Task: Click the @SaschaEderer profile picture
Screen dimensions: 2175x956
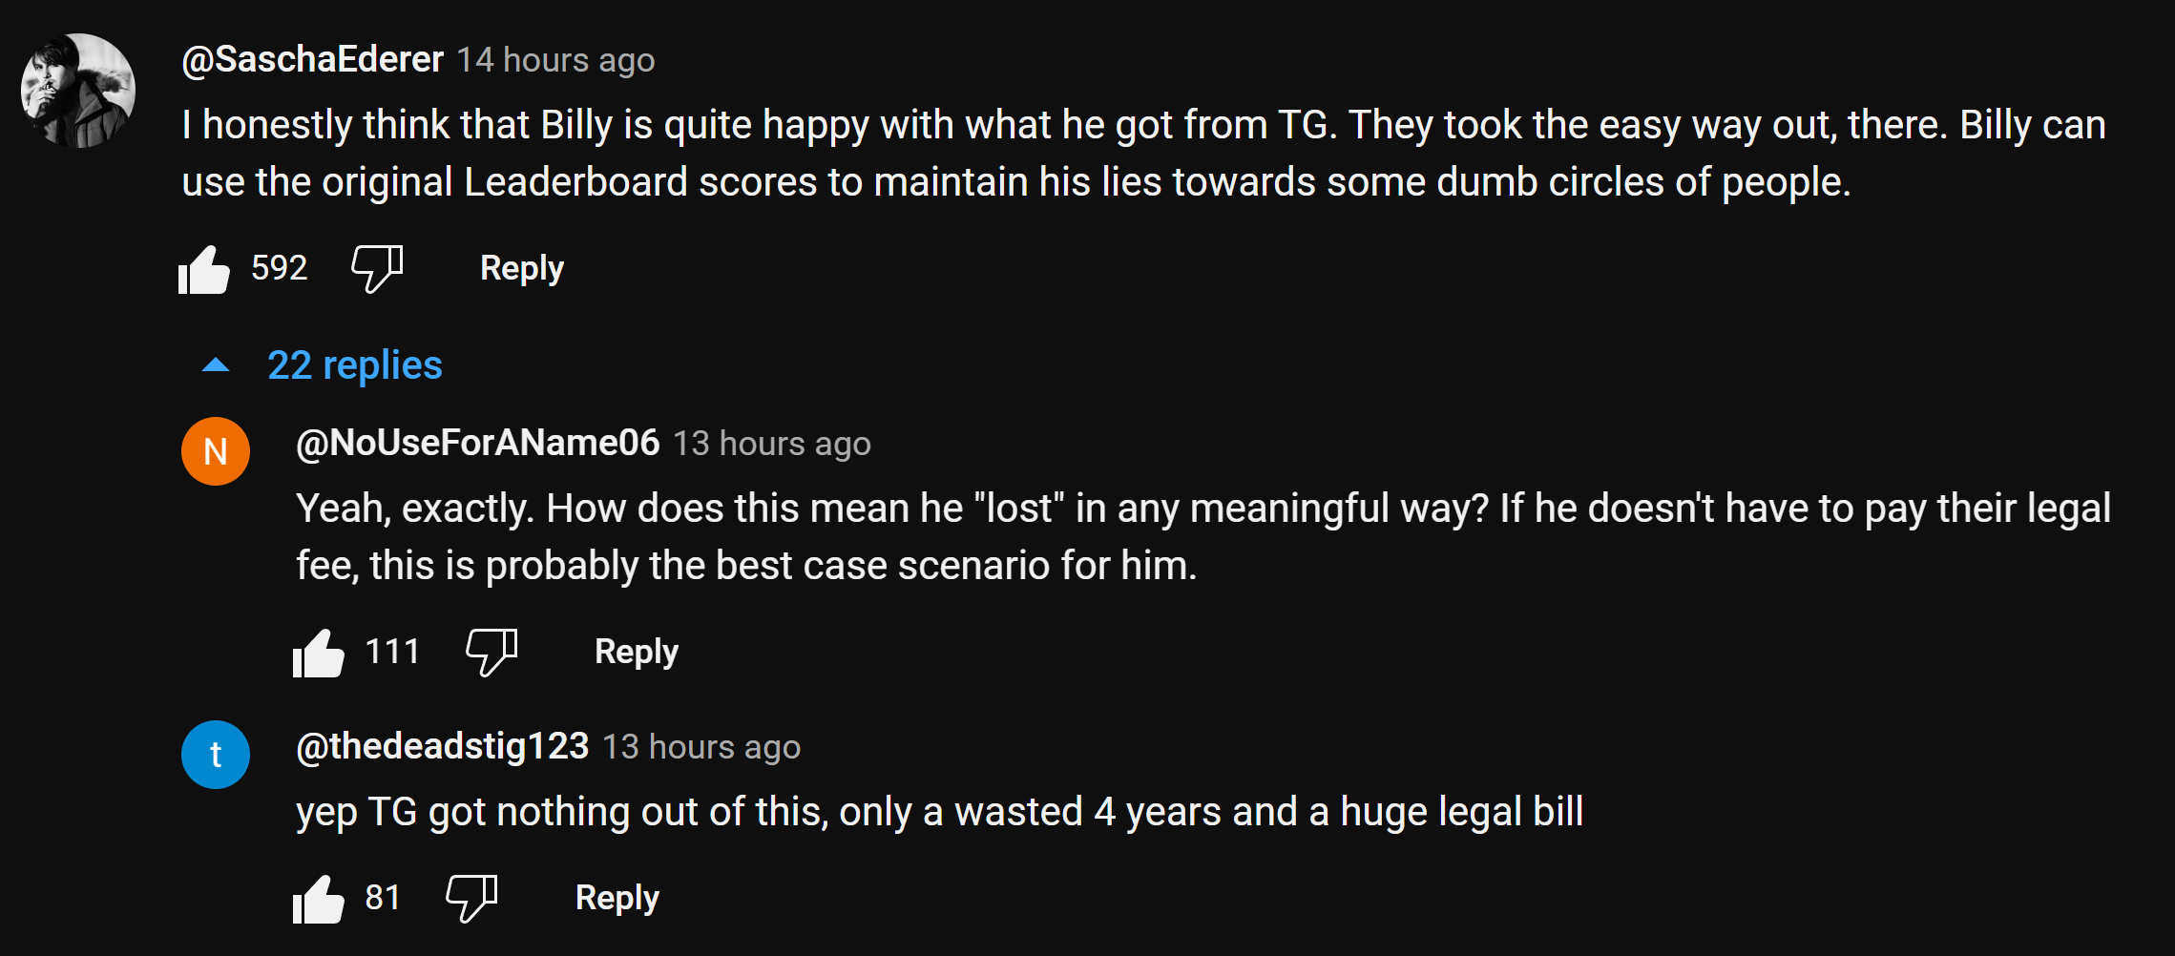Action: tap(78, 91)
